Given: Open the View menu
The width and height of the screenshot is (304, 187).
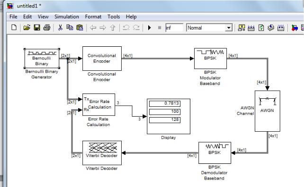Looking at the screenshot, I should click(43, 17).
